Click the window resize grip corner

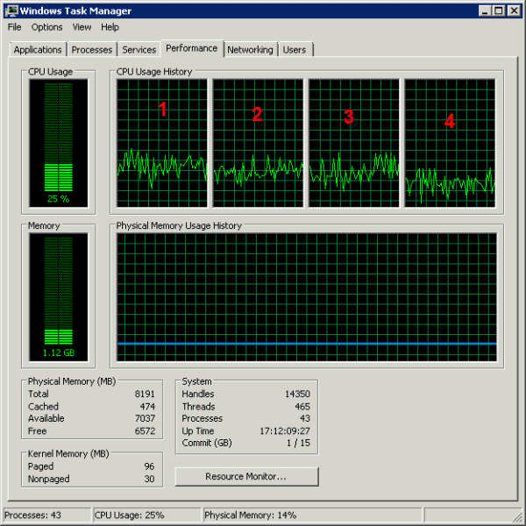516,516
